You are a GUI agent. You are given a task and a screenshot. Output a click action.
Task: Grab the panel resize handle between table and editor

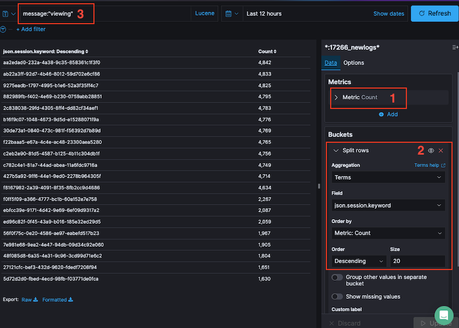pyautogui.click(x=319, y=186)
